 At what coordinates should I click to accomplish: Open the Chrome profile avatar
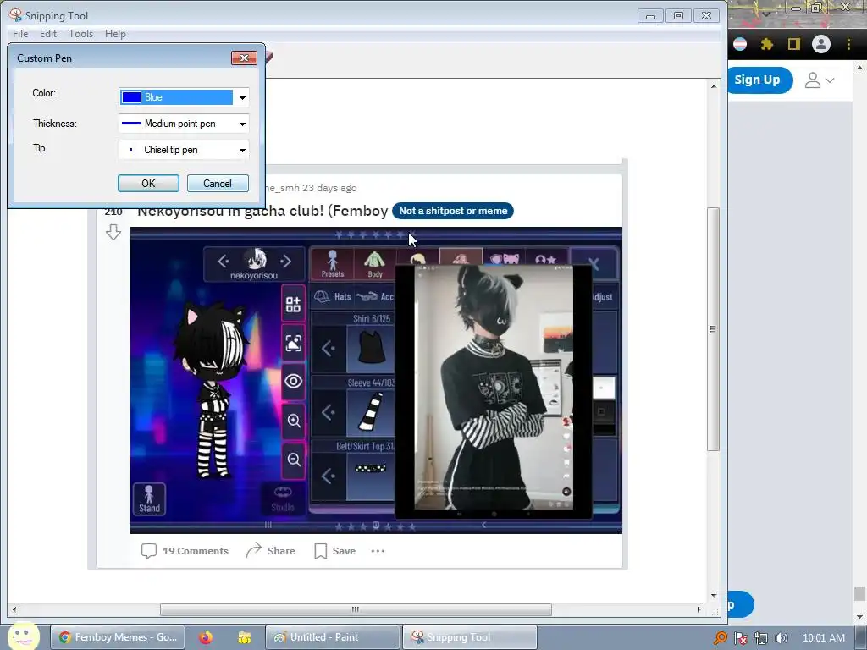(x=821, y=44)
